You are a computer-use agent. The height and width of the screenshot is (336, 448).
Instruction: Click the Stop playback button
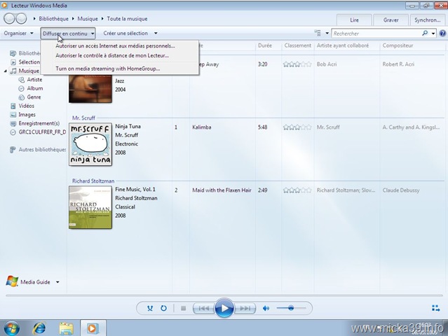(x=184, y=308)
